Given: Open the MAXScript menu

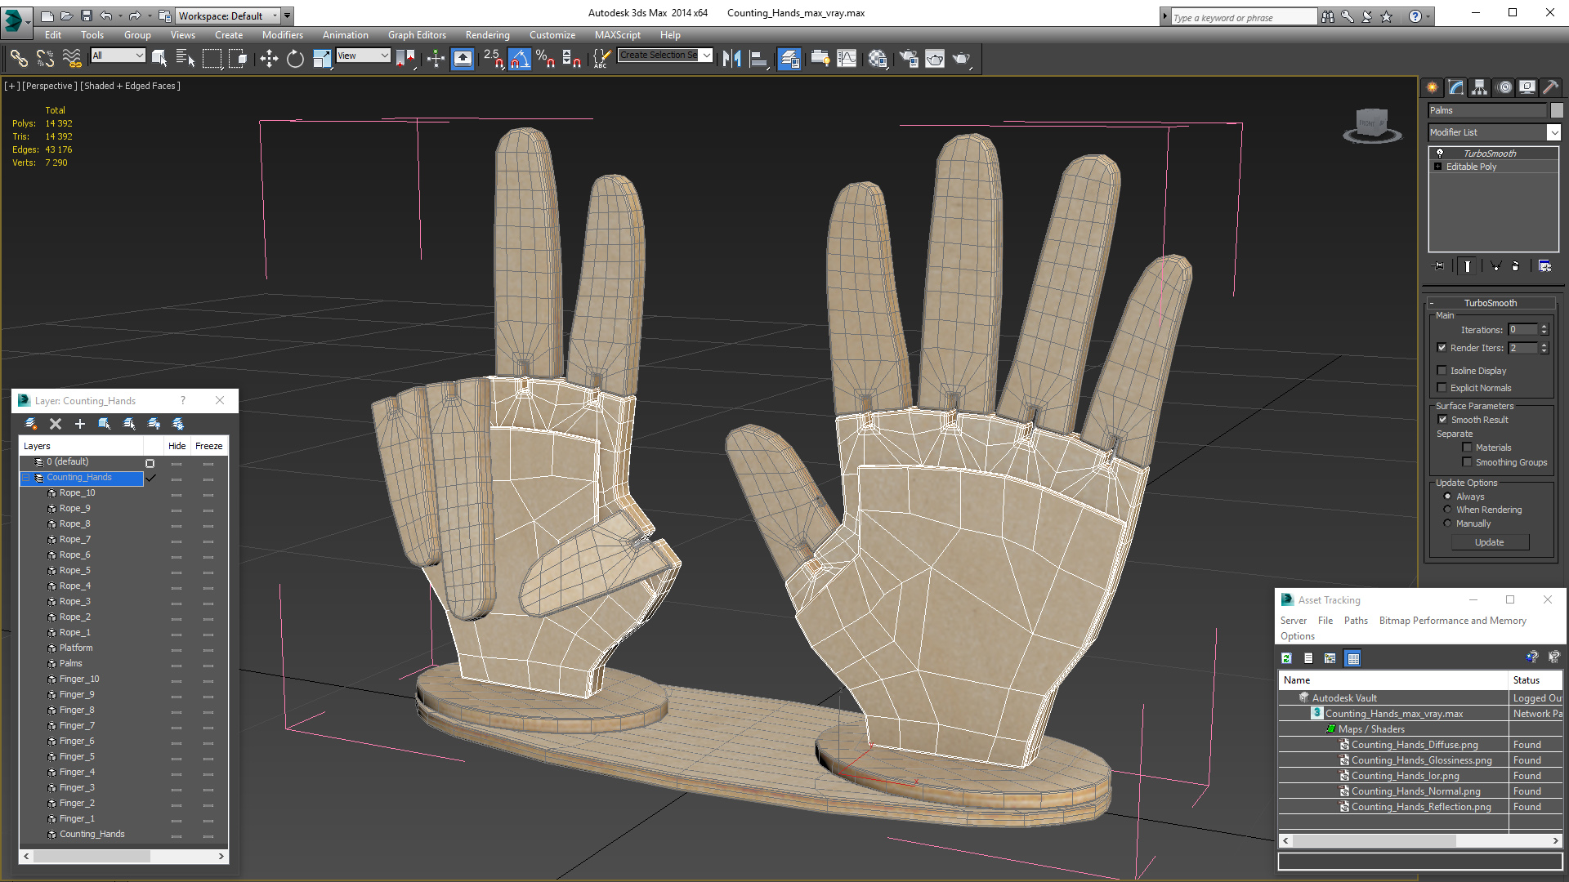Looking at the screenshot, I should click(x=618, y=35).
